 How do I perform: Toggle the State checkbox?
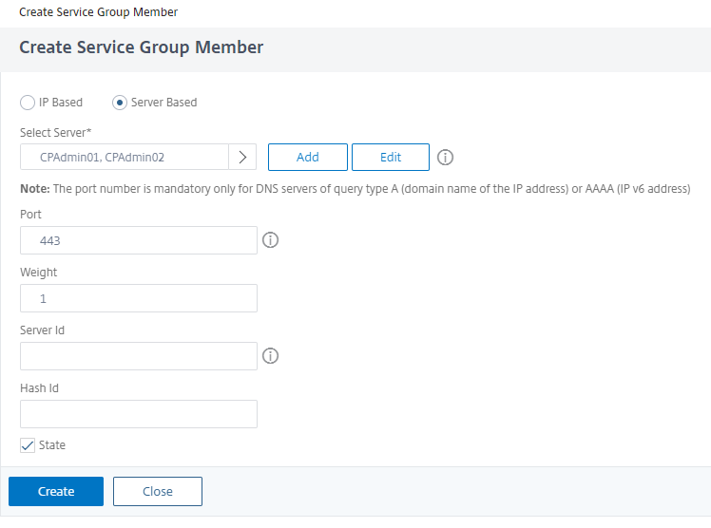coord(28,445)
